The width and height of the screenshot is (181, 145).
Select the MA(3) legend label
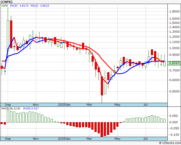tap(34, 6)
